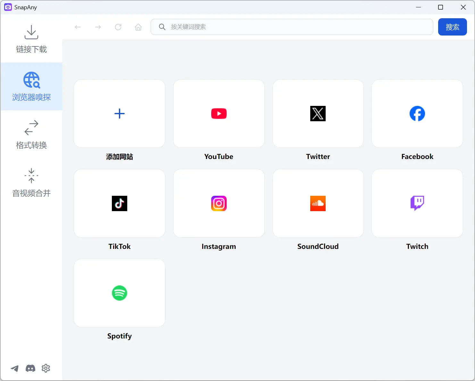Open settings with the gear icon
Screen dimensions: 475x381
[46, 368]
